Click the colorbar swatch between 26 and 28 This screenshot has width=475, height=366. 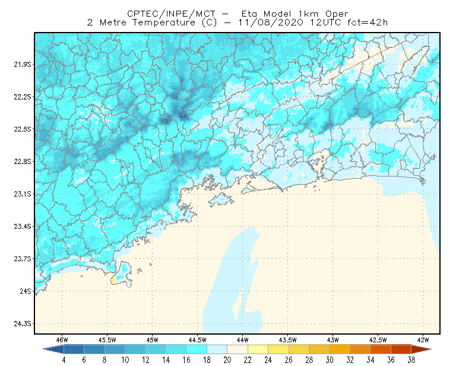point(299,349)
